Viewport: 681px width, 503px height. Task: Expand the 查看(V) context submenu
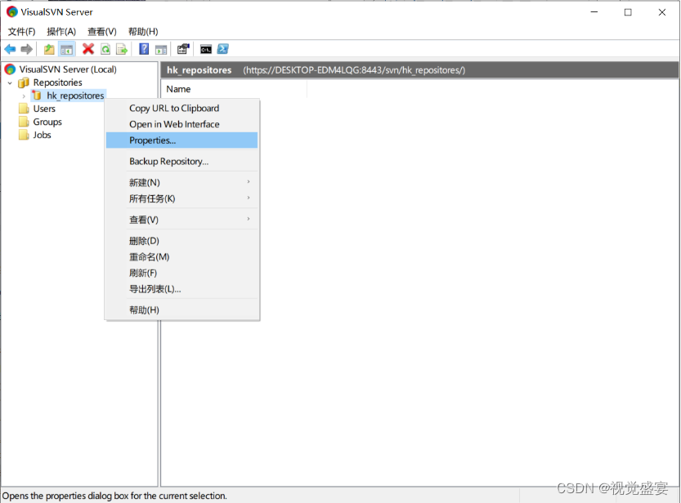[x=182, y=220]
